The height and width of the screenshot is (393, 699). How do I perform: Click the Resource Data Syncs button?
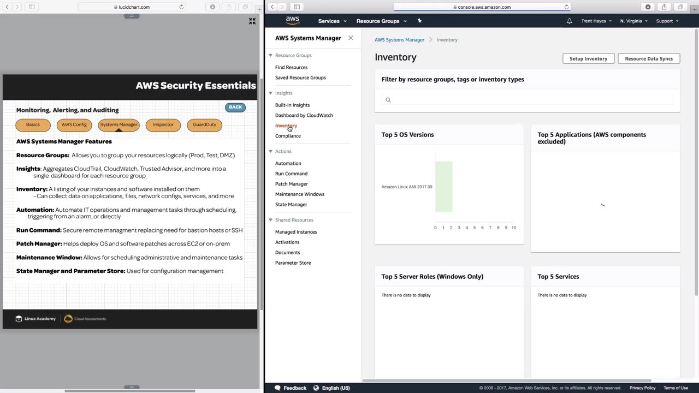[649, 59]
